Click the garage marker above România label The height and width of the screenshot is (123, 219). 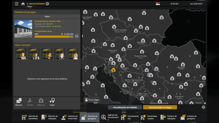tap(183, 64)
